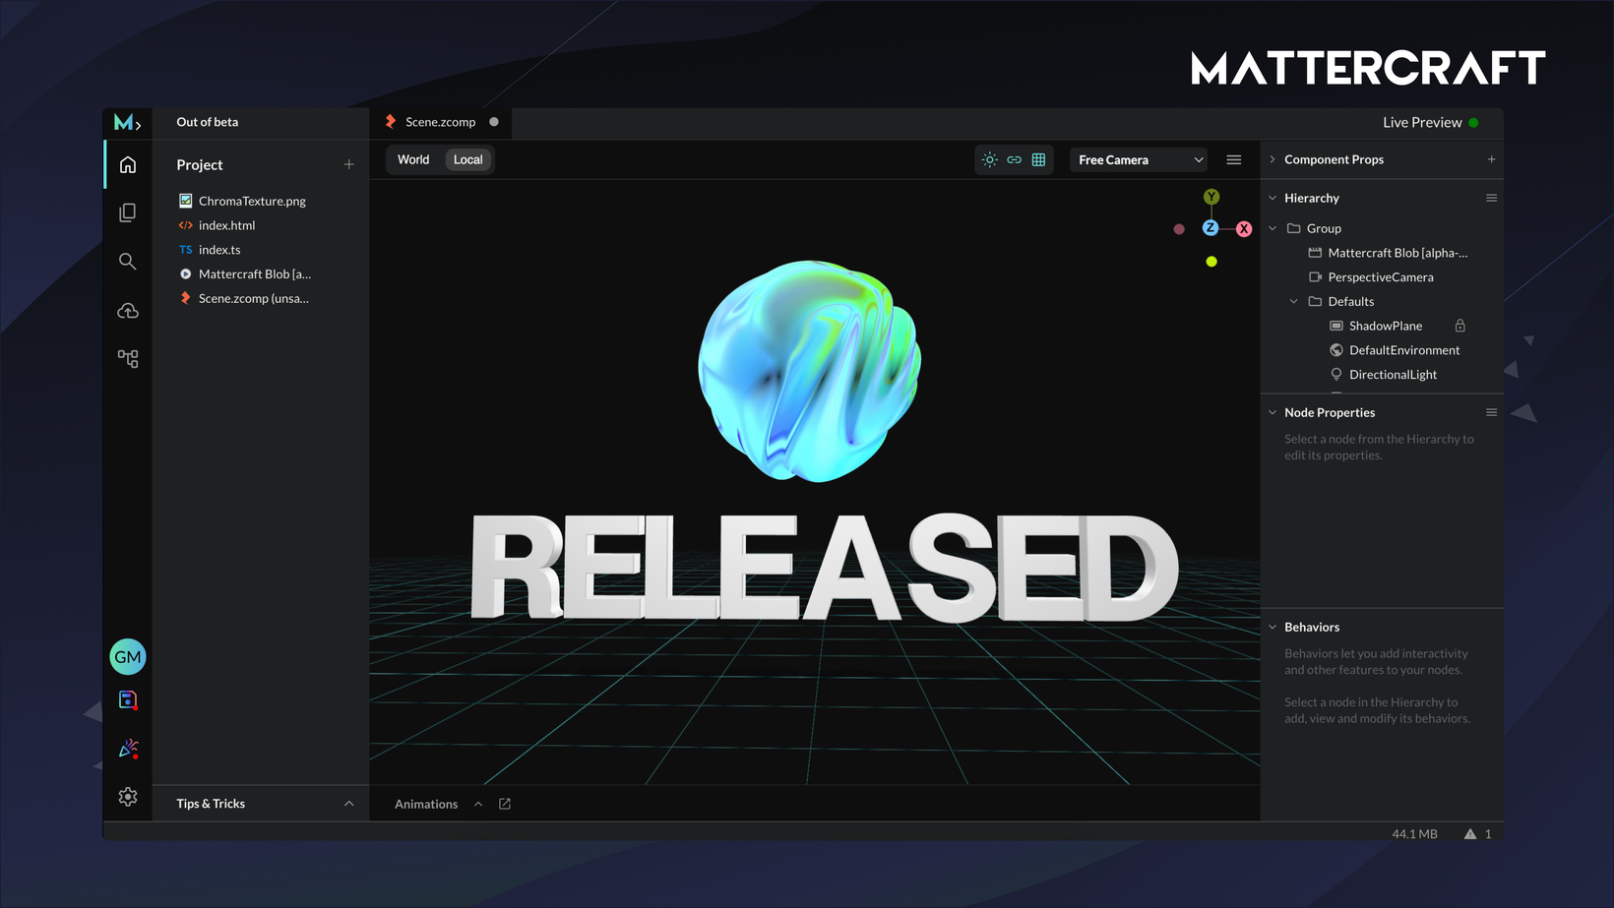Screen dimensions: 1614x908
Task: Go to the home project view
Action: [x=128, y=164]
